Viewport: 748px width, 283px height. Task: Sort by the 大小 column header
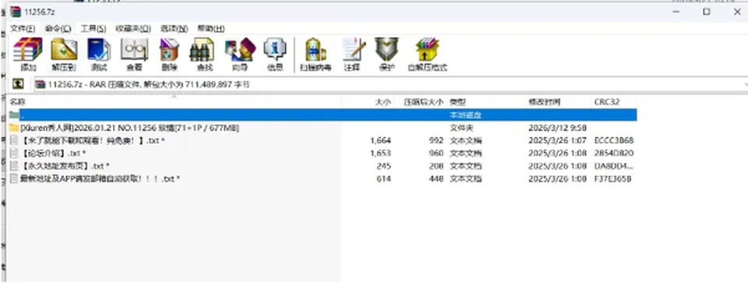point(369,101)
